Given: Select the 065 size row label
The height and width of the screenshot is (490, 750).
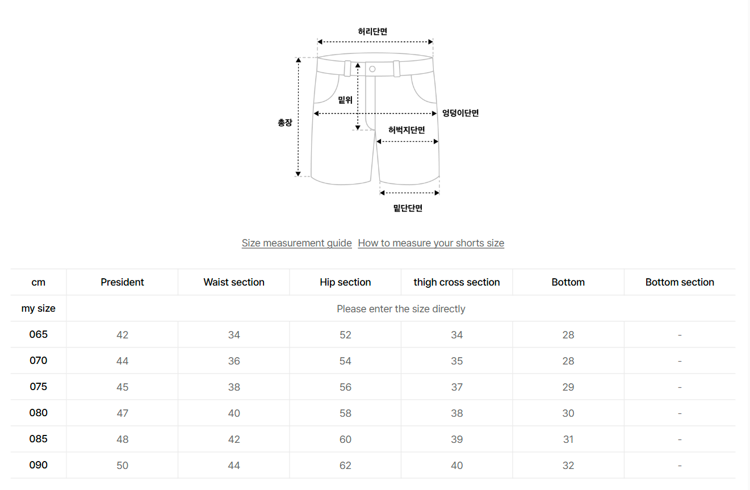Looking at the screenshot, I should point(39,334).
